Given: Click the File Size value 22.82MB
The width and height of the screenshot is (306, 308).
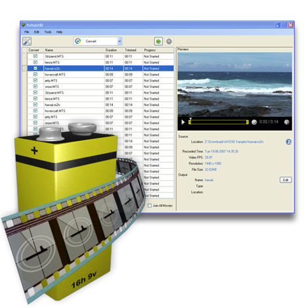Looking at the screenshot, I should click(x=211, y=169).
